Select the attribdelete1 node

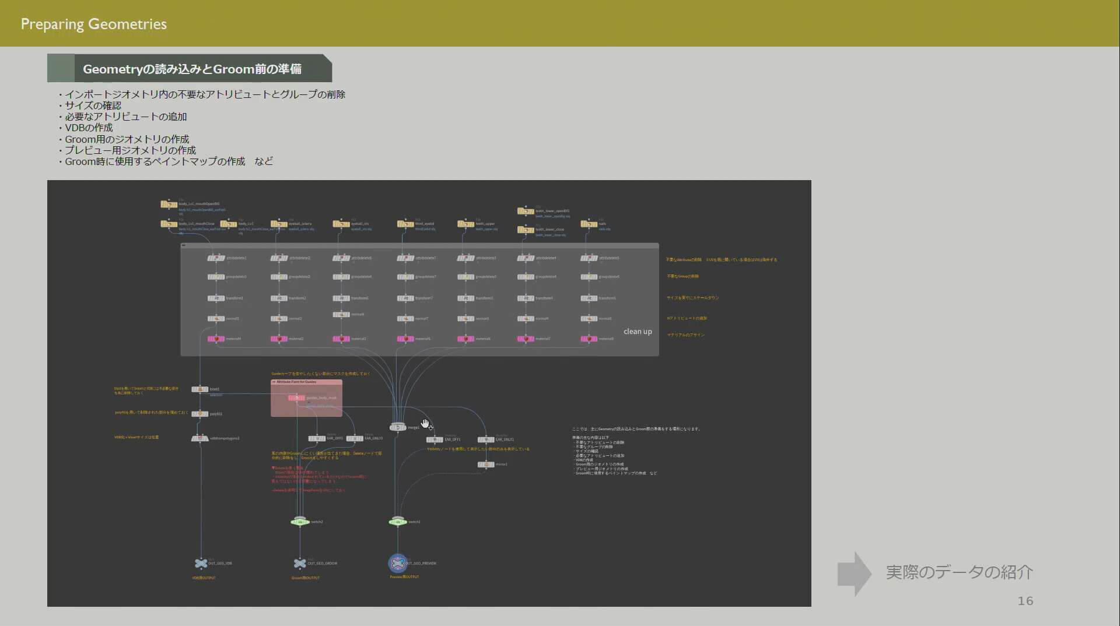[x=216, y=258]
